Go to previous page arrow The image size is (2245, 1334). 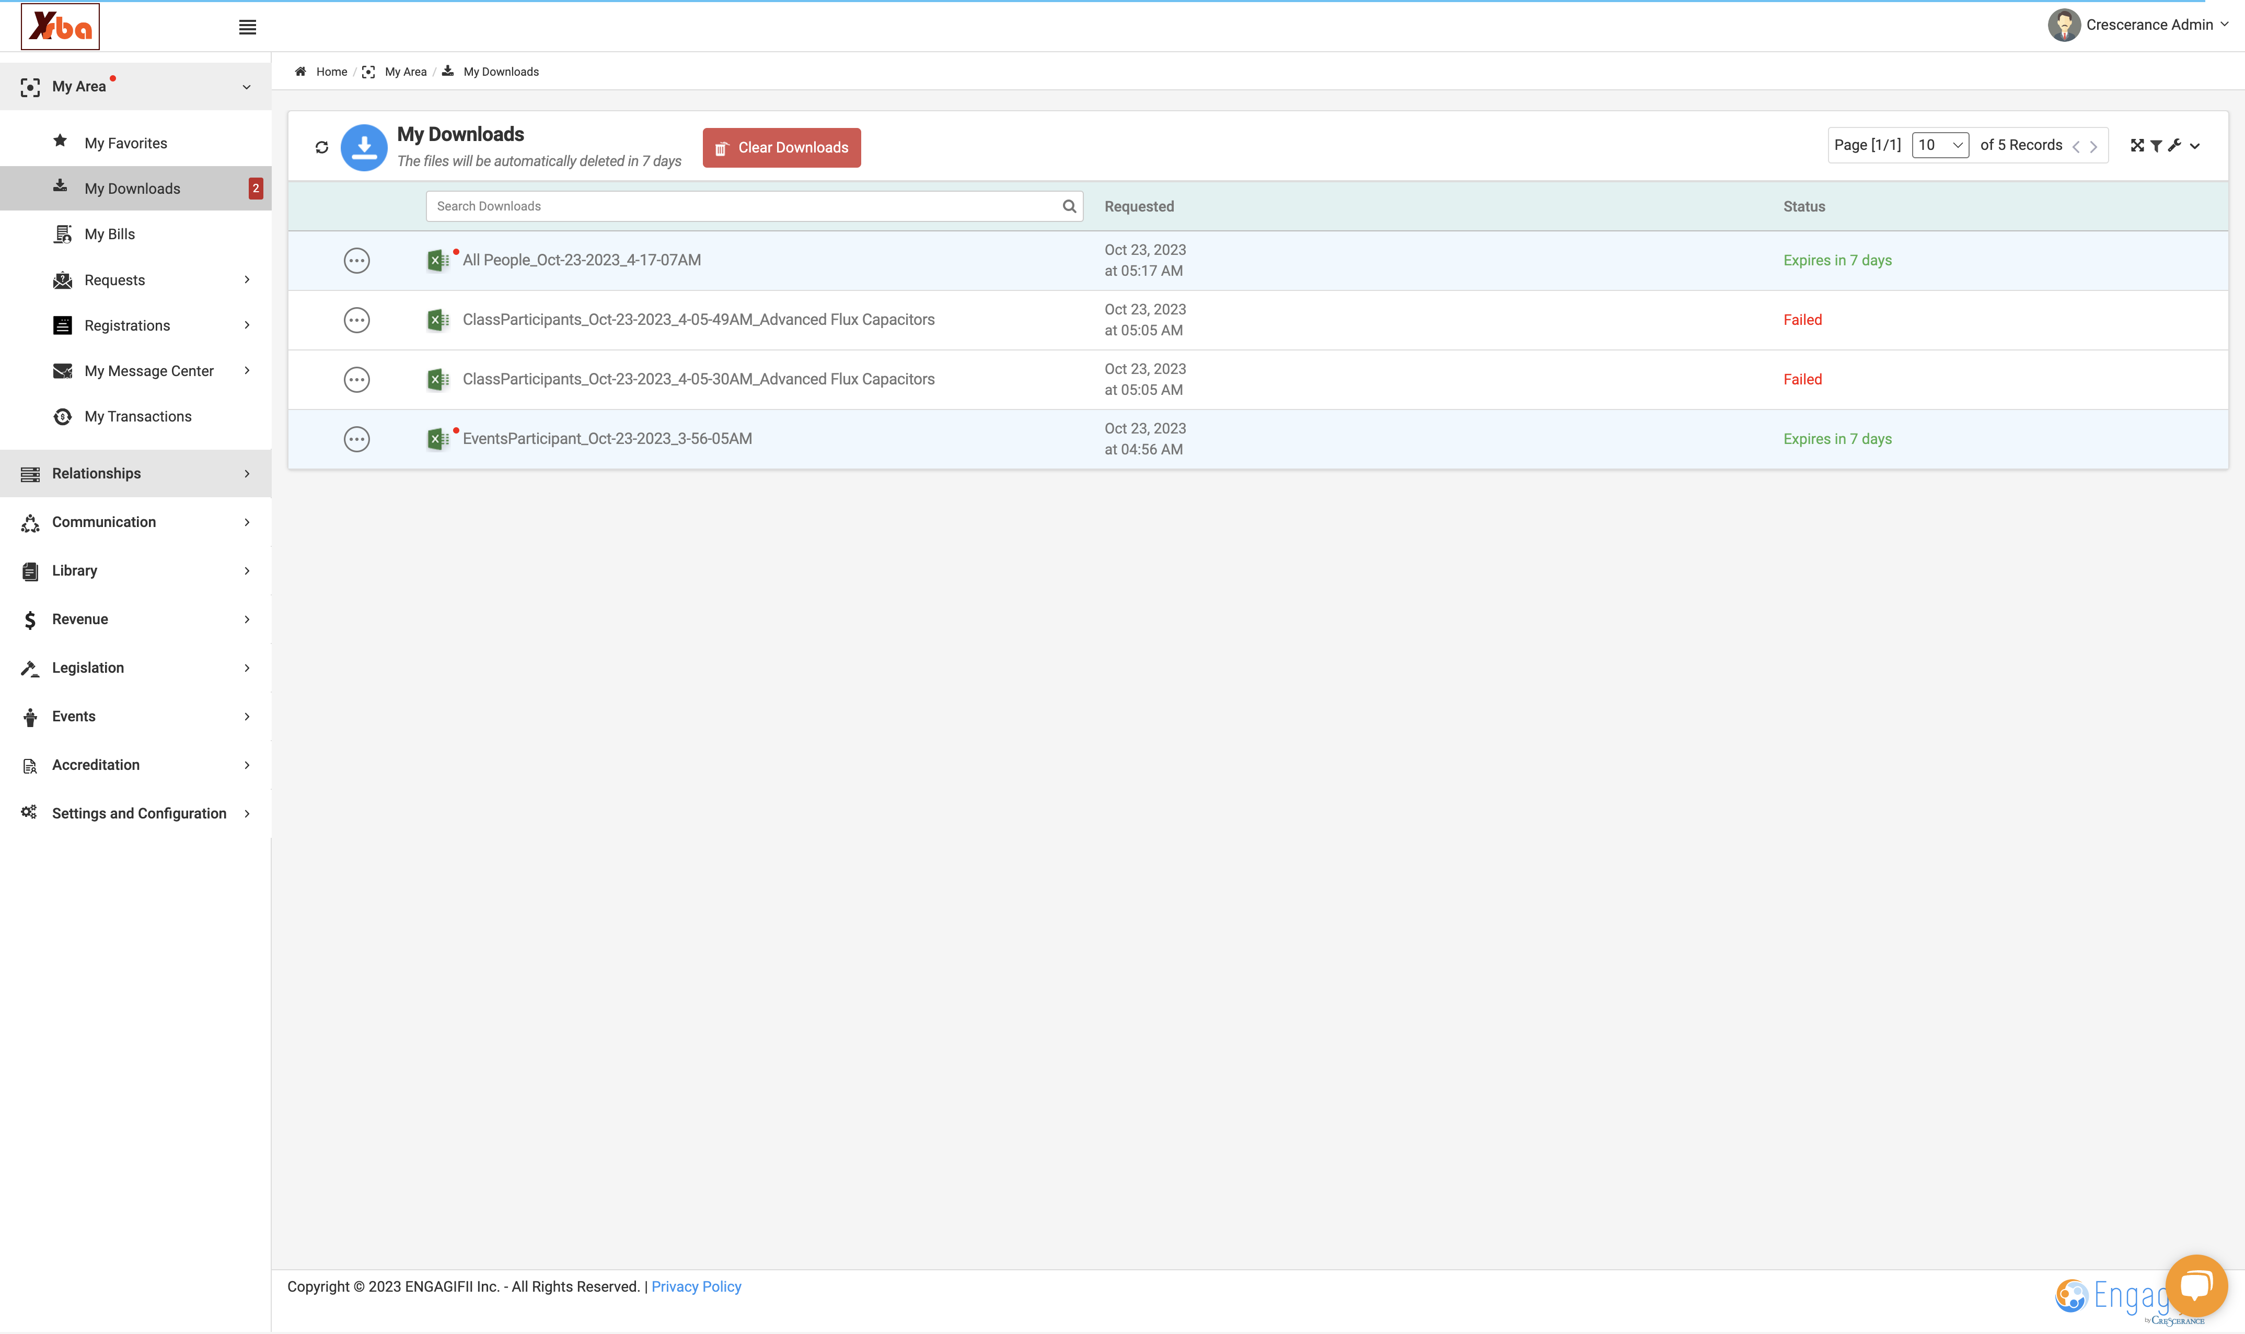2076,147
